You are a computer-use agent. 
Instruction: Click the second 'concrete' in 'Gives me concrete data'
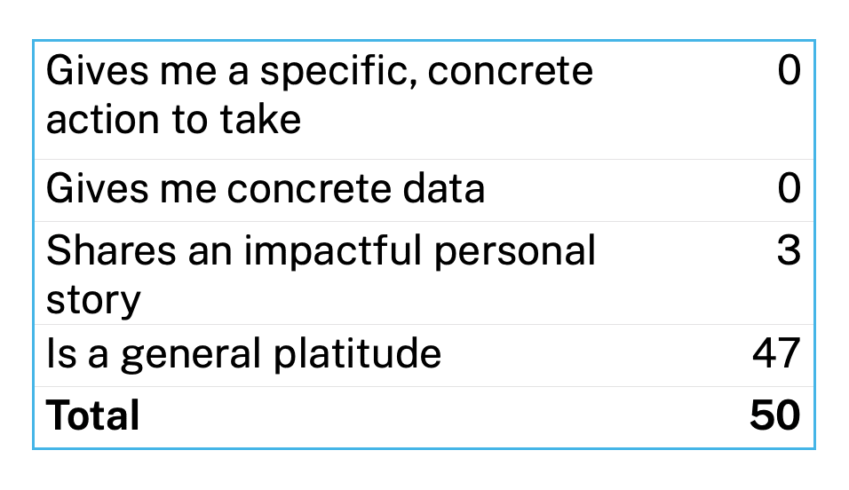click(309, 190)
